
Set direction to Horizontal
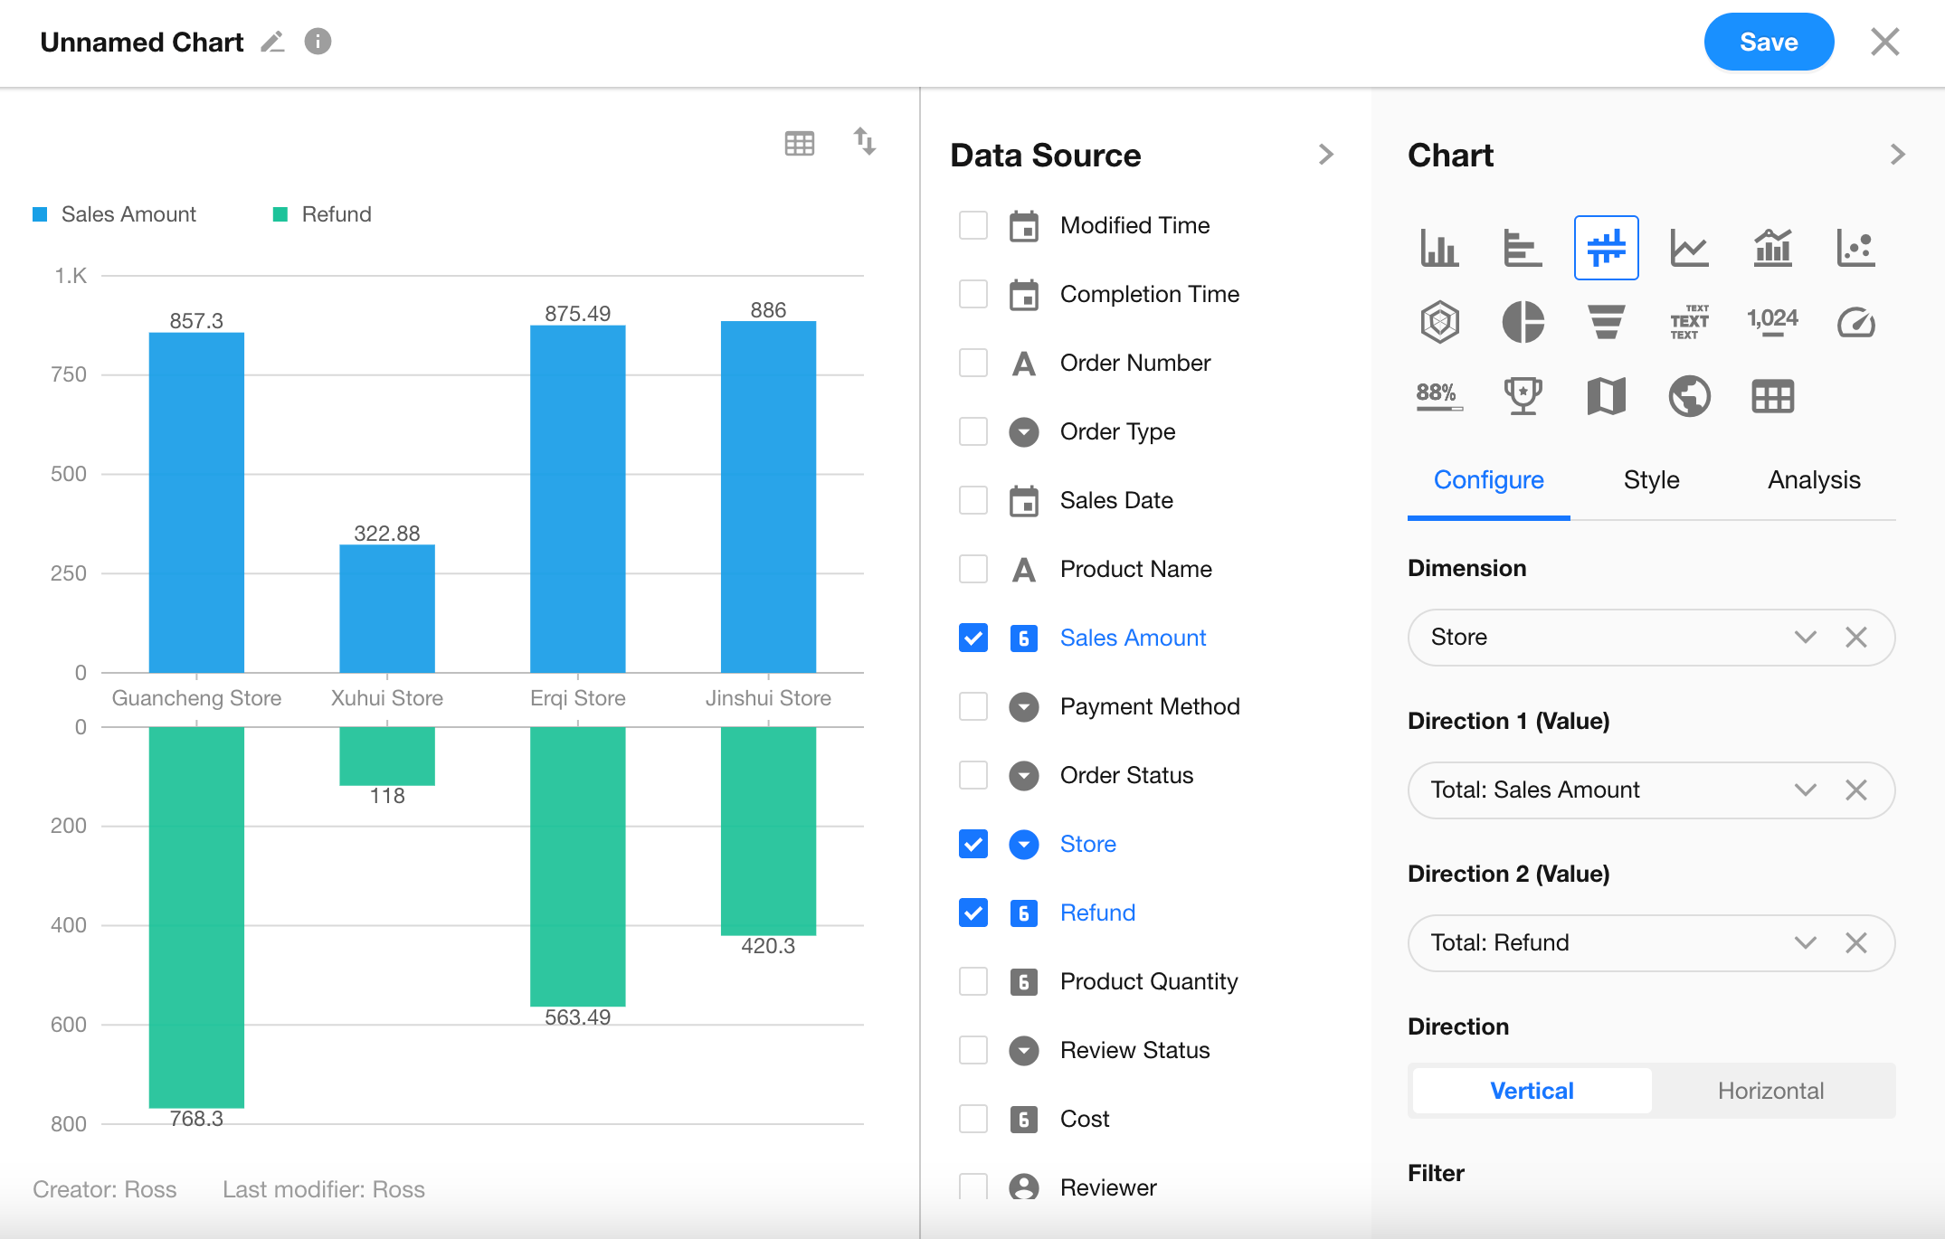tap(1770, 1091)
